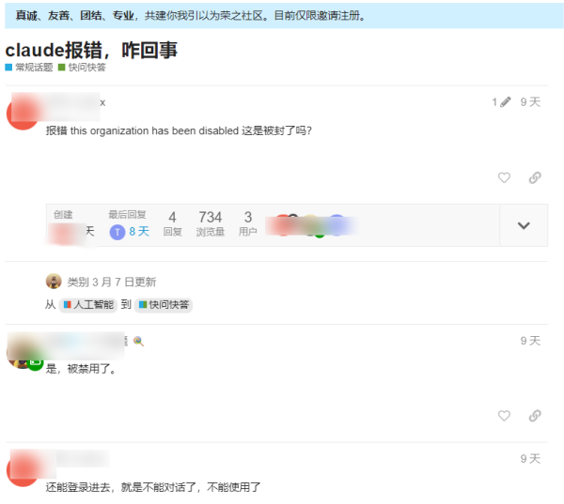
Task: Open red avatar on the last reply
Action: coord(23,470)
